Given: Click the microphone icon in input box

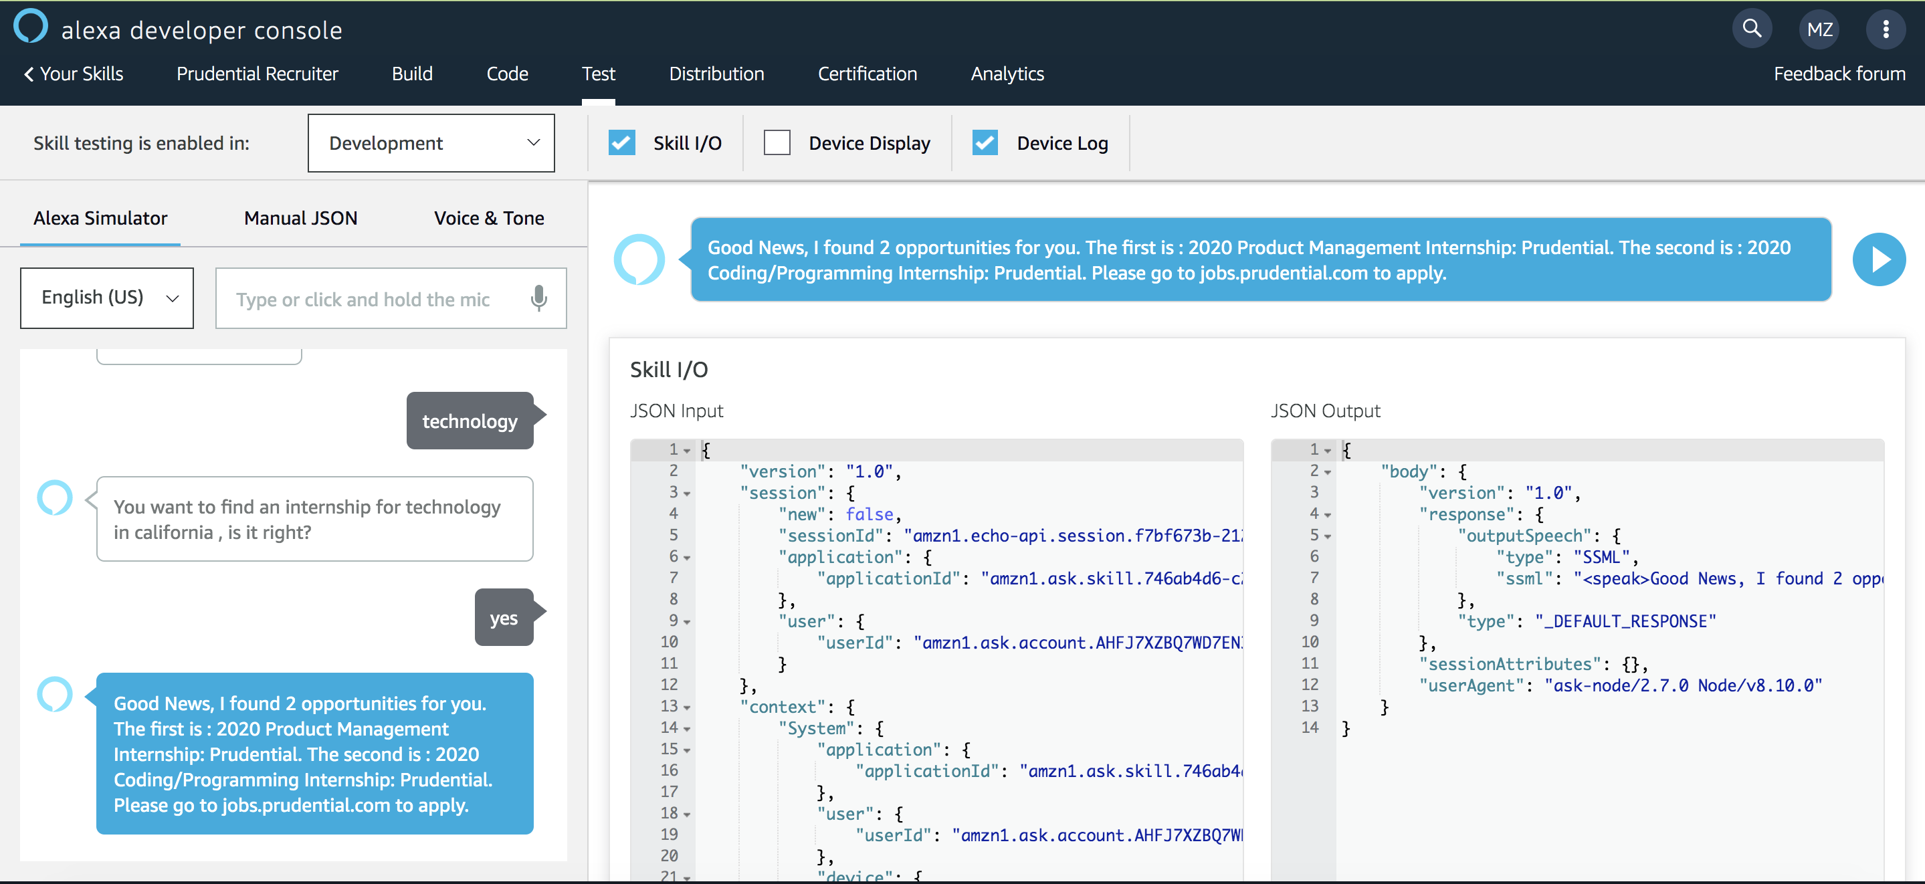Looking at the screenshot, I should click(x=538, y=298).
